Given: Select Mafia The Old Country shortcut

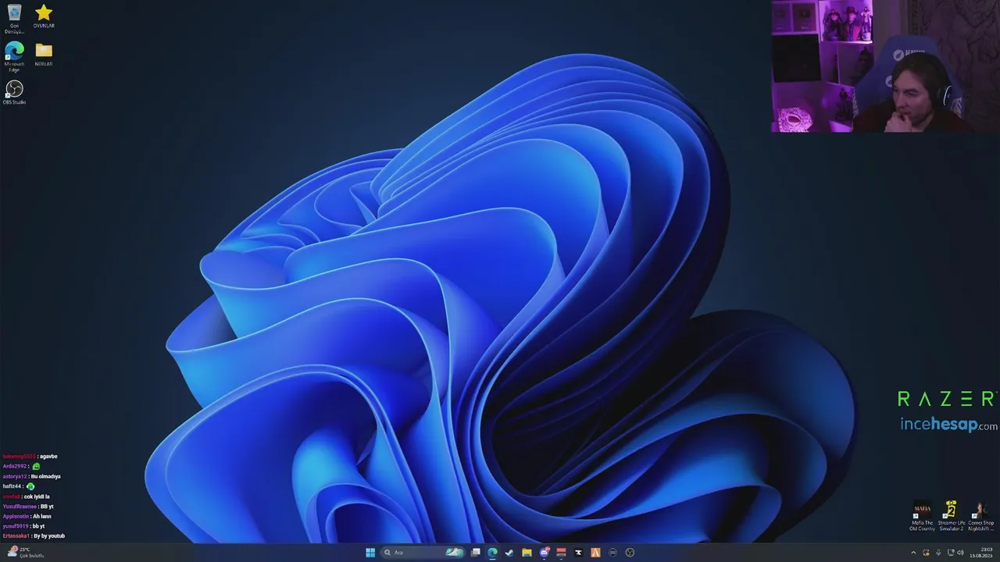Looking at the screenshot, I should click(x=922, y=517).
